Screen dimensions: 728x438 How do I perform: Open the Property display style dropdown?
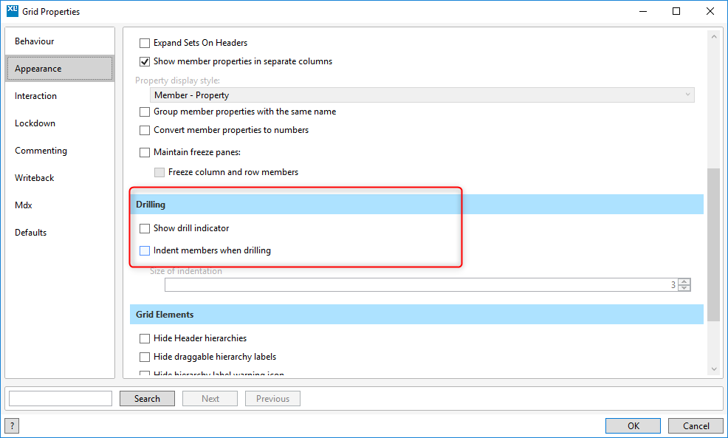click(x=422, y=95)
